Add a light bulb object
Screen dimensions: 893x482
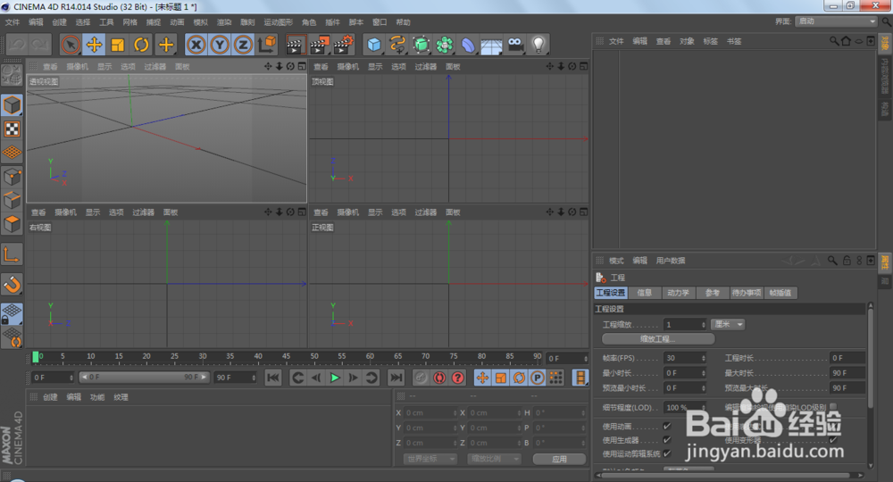[x=538, y=45]
